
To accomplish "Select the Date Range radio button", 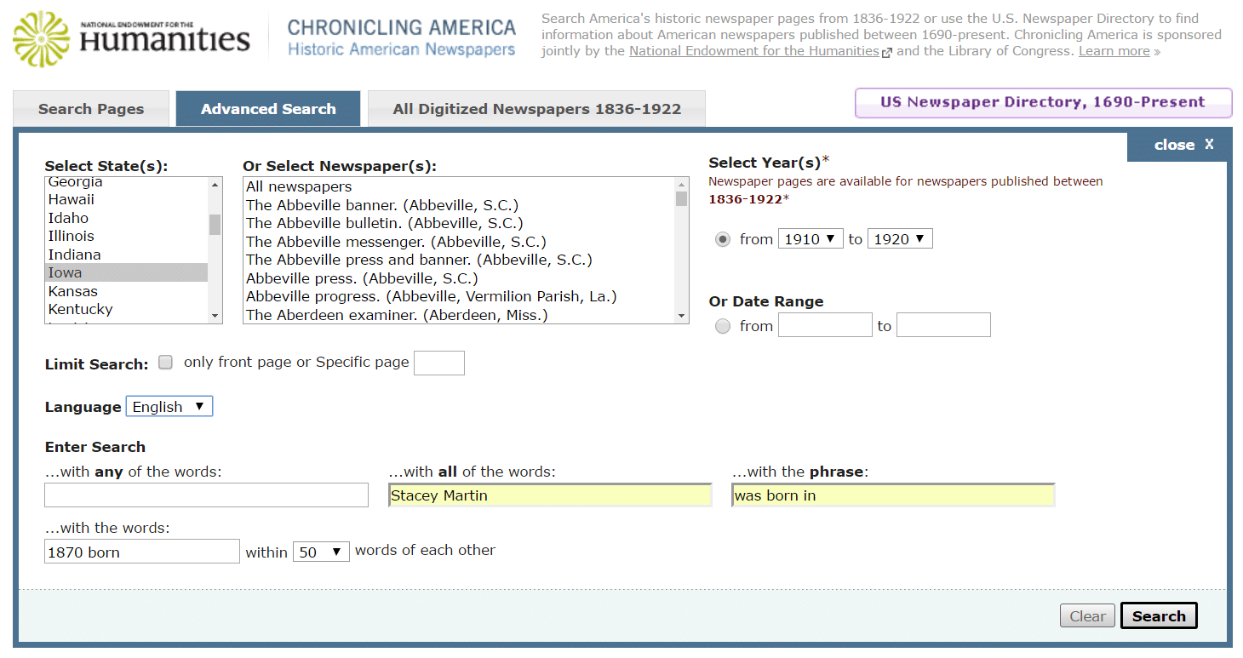I will pyautogui.click(x=723, y=326).
